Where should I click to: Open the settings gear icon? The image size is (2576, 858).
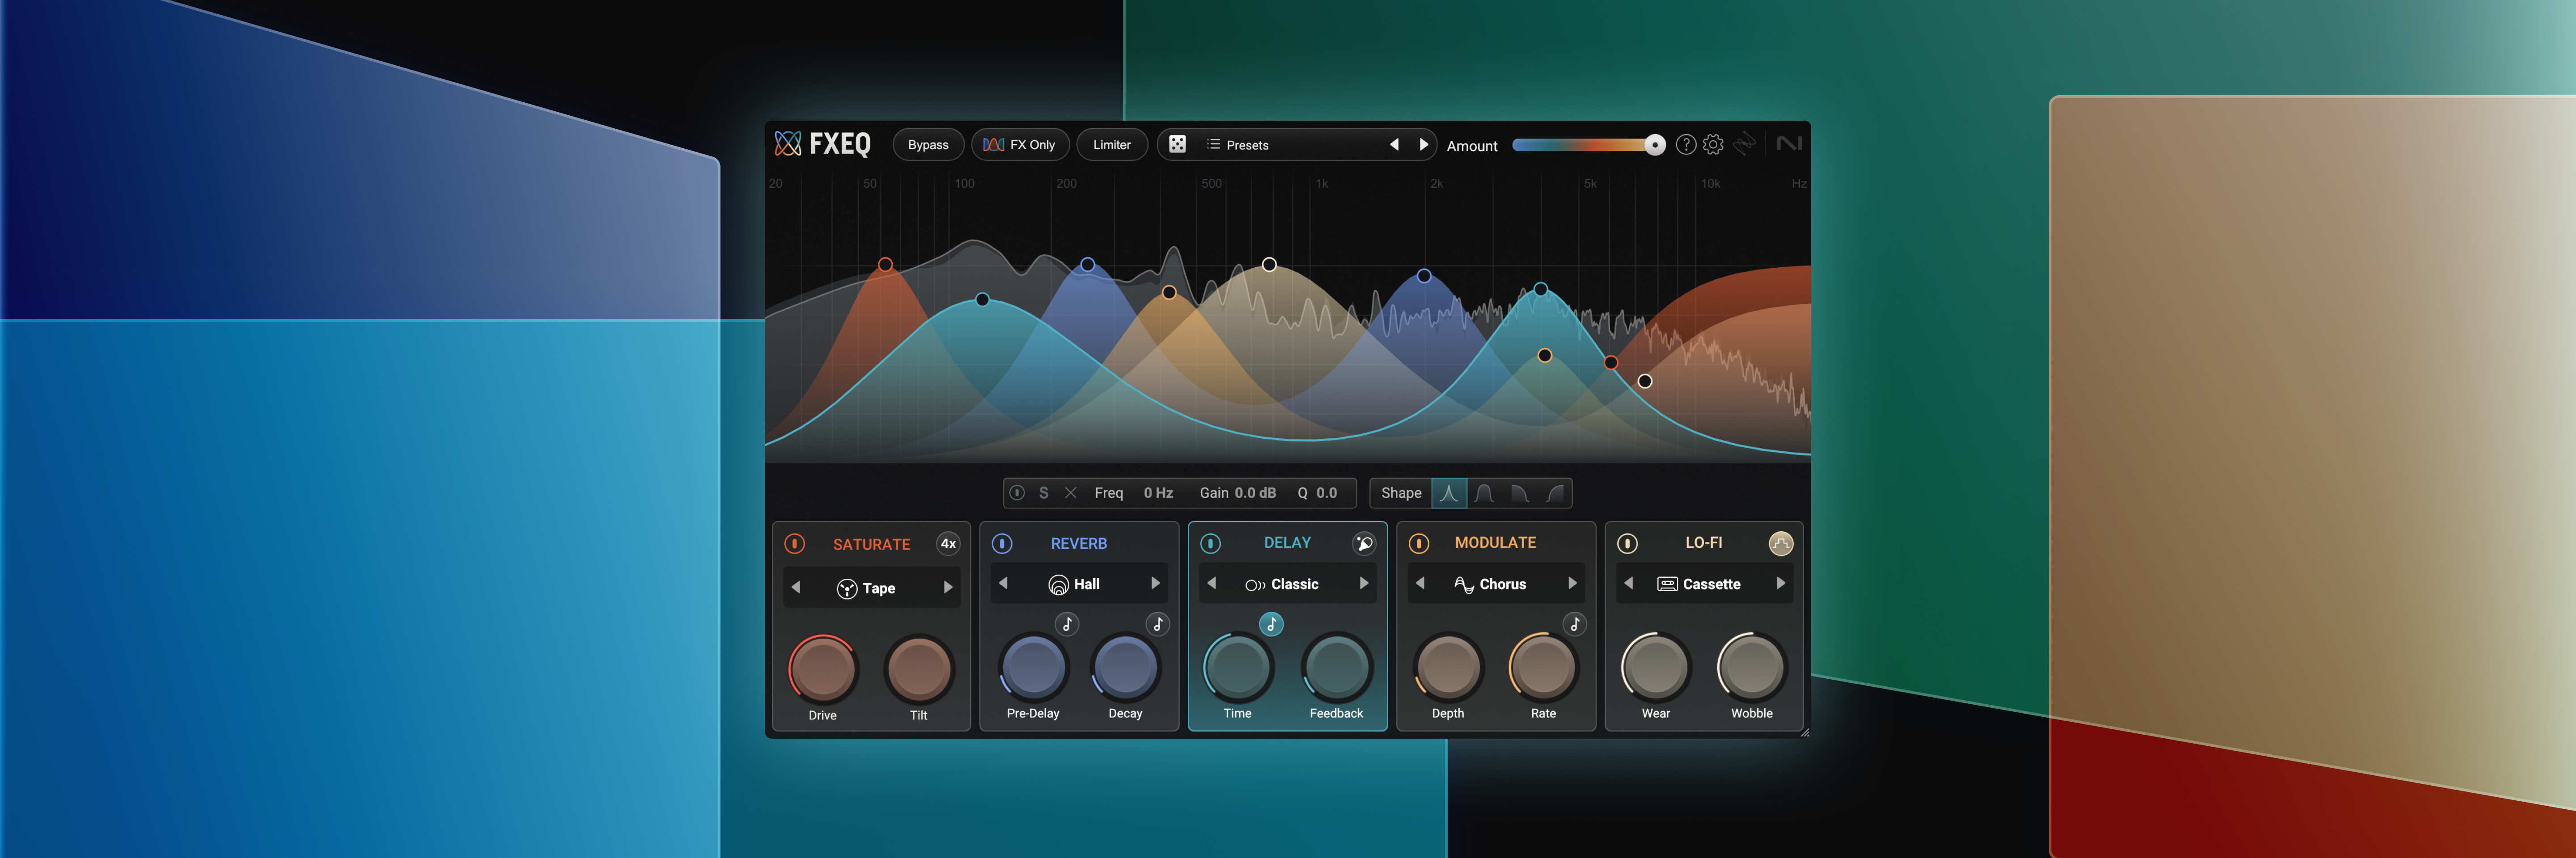pos(1713,145)
